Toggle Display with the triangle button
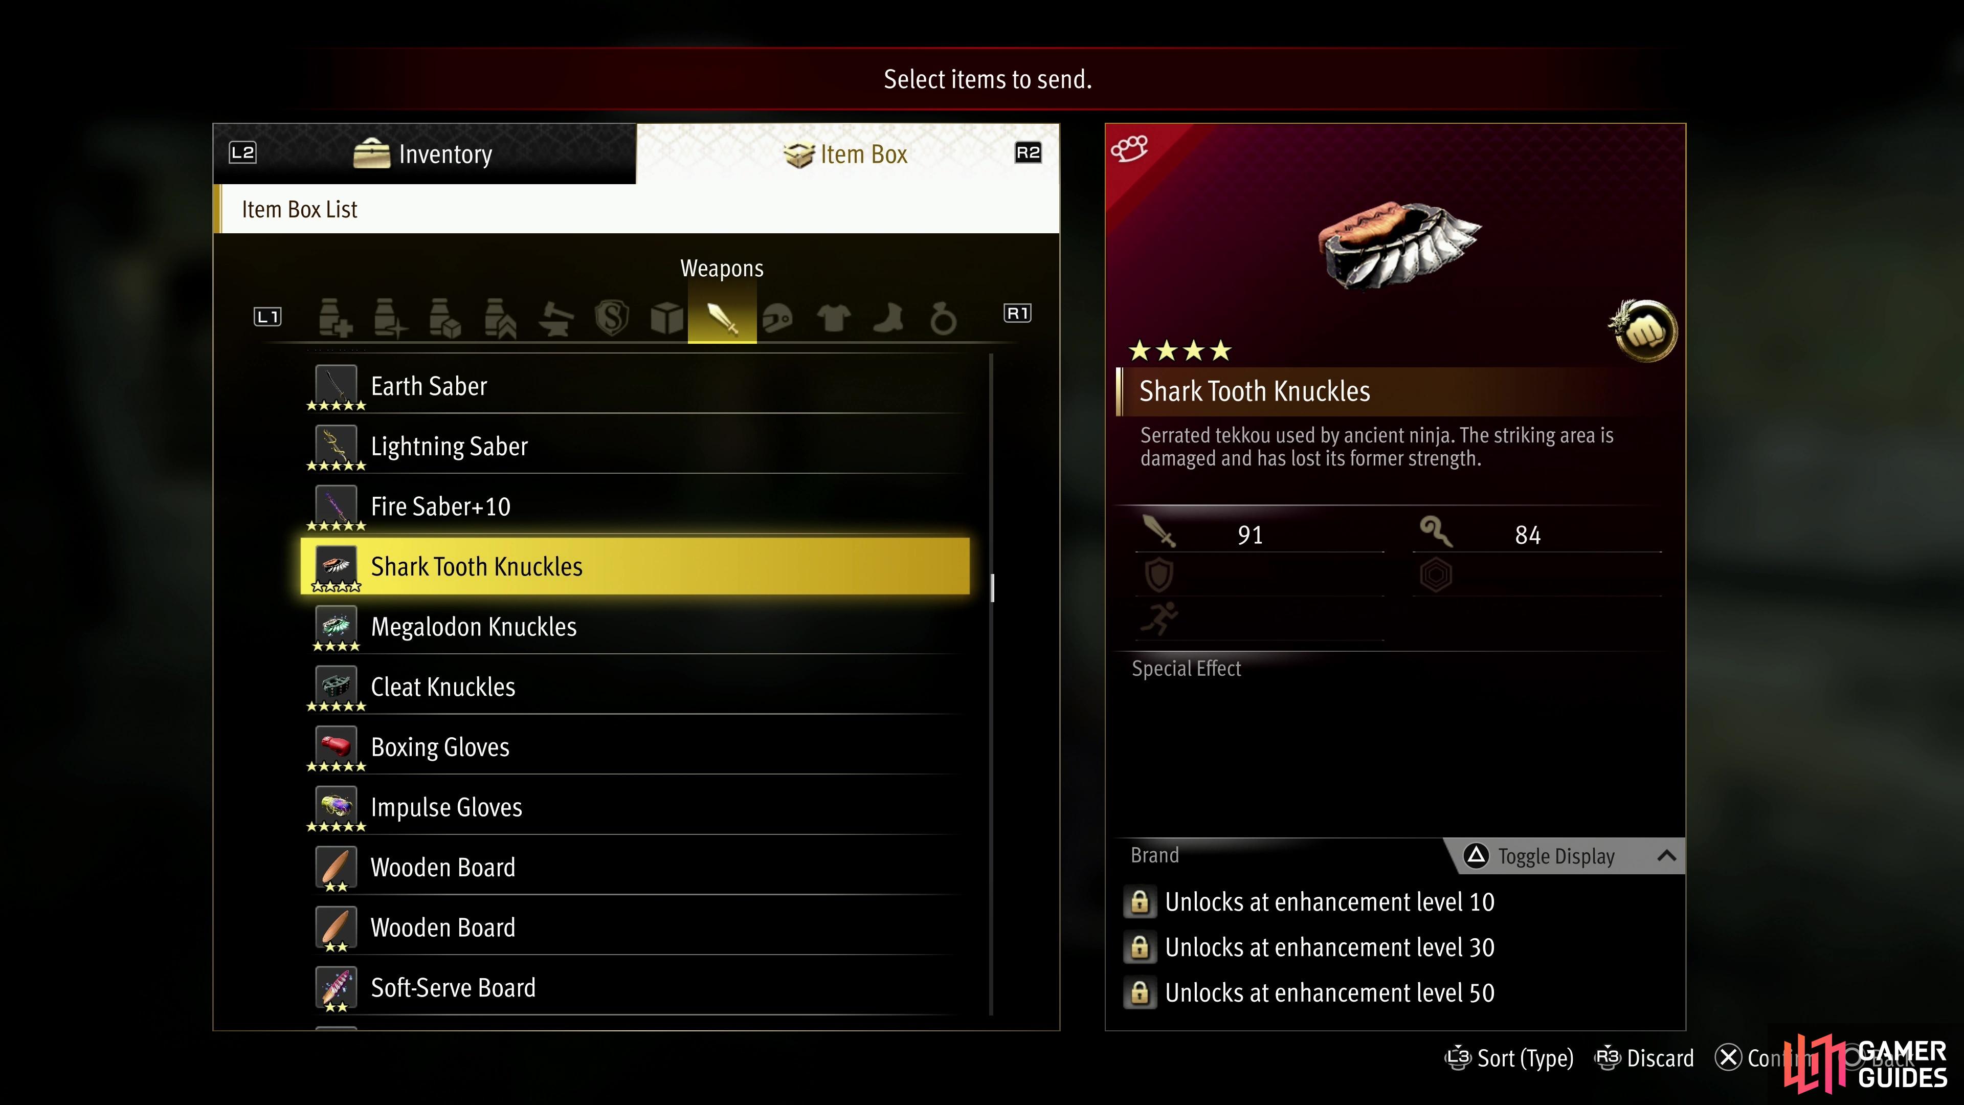Viewport: 1964px width, 1105px height. (x=1539, y=856)
